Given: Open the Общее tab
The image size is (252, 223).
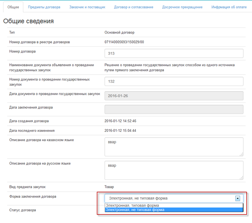Looking at the screenshot, I should (x=13, y=7).
